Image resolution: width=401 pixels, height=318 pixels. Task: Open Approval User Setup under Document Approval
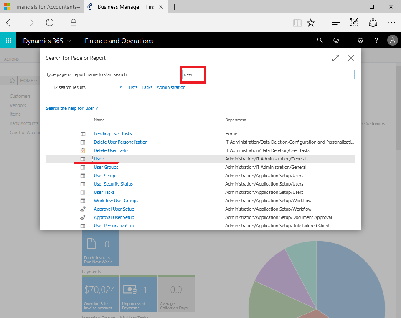114,217
